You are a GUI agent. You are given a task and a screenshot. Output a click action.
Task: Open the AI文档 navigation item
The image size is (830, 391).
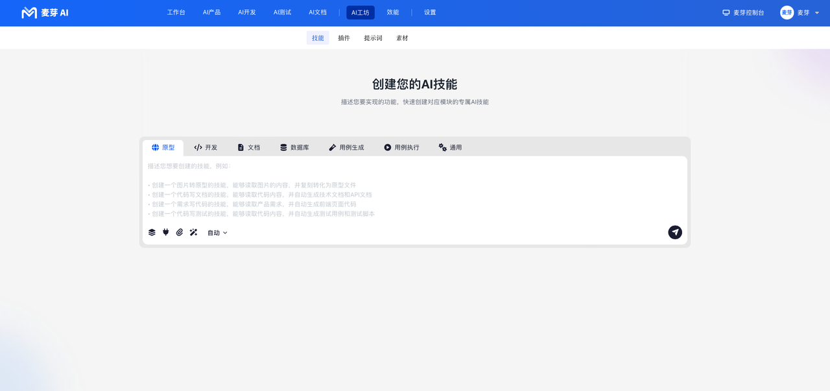coord(318,12)
